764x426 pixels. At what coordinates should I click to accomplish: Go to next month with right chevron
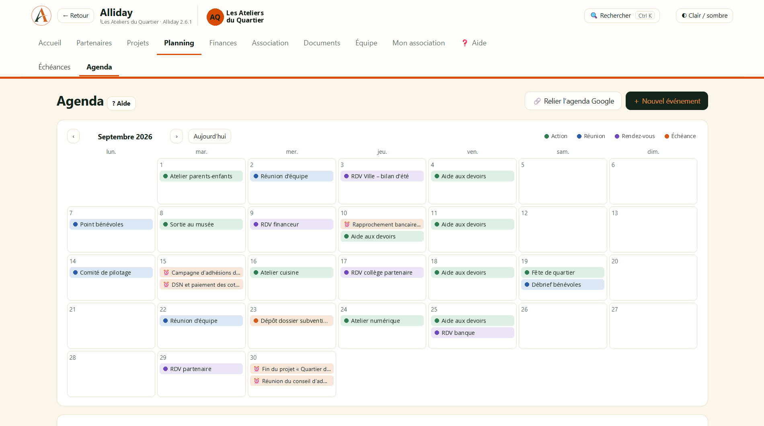[x=177, y=136]
